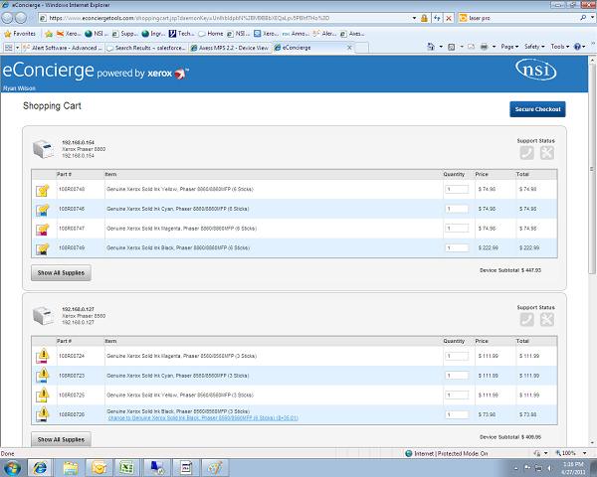Click the Yellow ink 108R00748 supply status icon
597x477 pixels.
click(43, 190)
